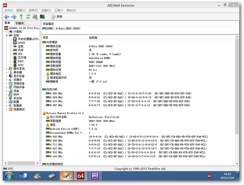Open the Windows Start button

[x=9, y=176]
